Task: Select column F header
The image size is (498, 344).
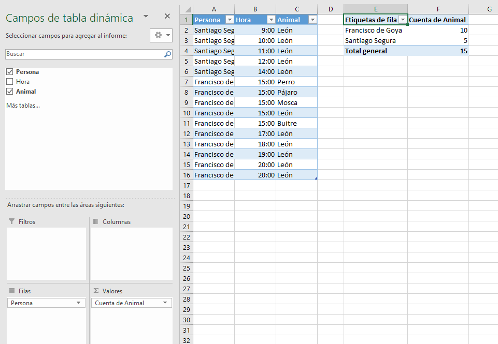Action: 438,9
